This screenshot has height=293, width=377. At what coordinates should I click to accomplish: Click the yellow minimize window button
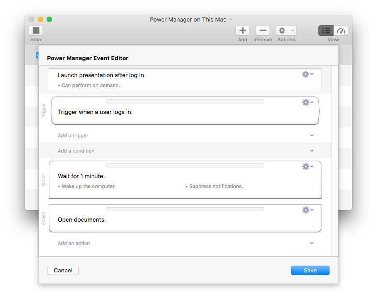tap(40, 19)
